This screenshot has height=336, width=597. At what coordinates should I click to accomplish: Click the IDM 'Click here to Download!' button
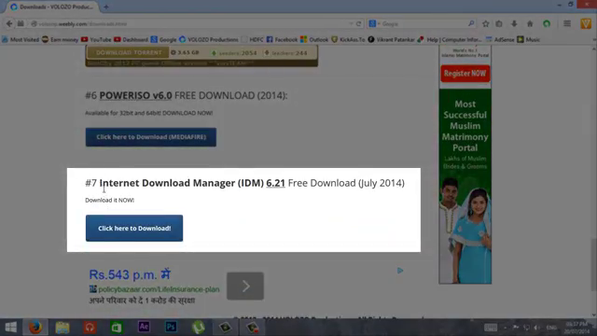click(134, 228)
